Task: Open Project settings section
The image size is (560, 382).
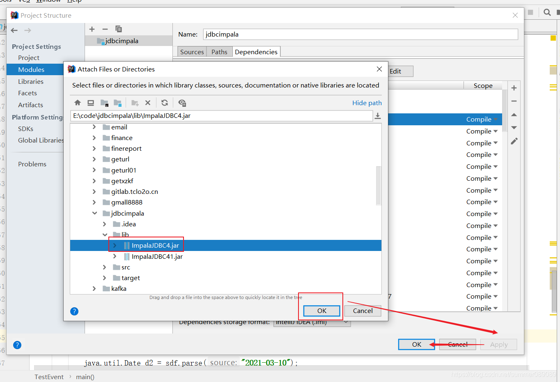Action: [x=29, y=58]
